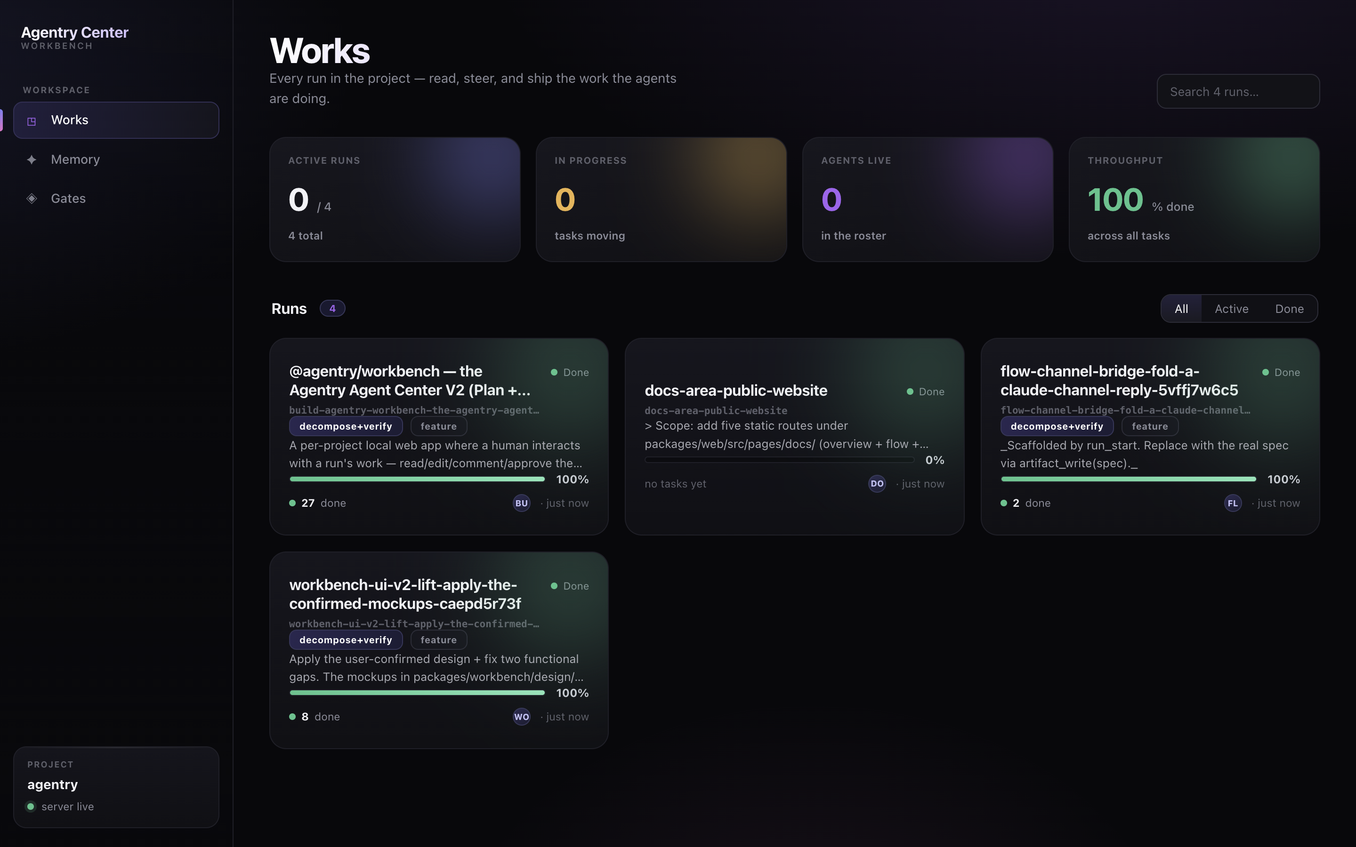Click the workbench-ui-v2 100% progress bar
Screen dimensions: 1356x847
click(x=417, y=692)
